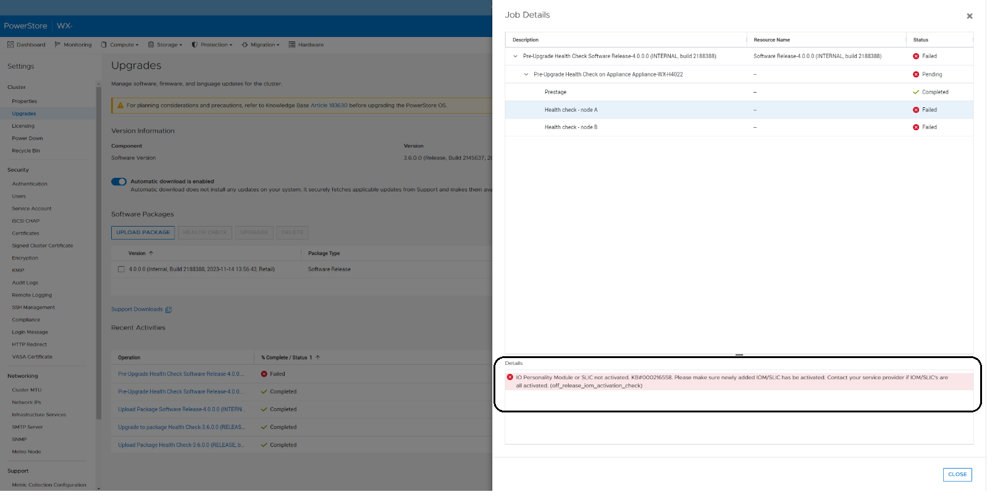
Task: Click the Failed status icon for node A
Action: 916,110
